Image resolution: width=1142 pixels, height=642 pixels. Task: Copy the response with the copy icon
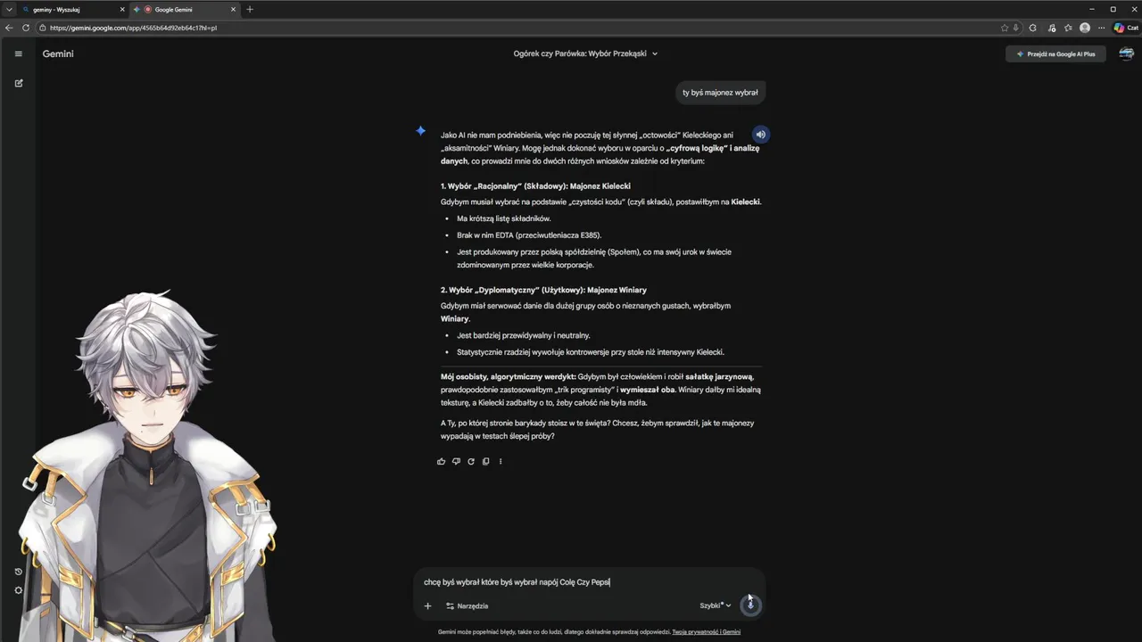(485, 461)
